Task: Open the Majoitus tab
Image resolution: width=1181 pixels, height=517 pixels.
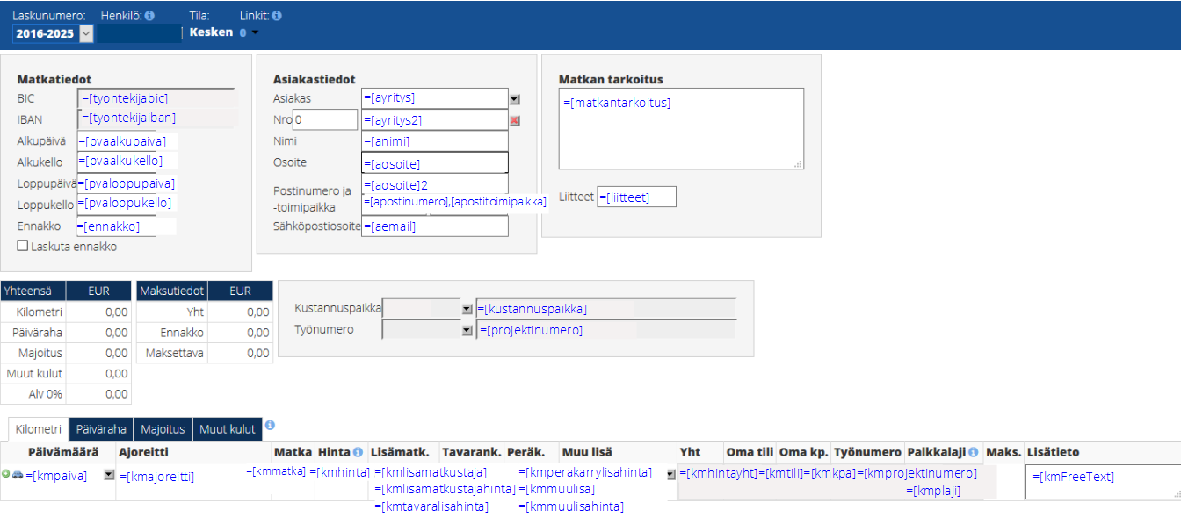Action: [x=163, y=429]
